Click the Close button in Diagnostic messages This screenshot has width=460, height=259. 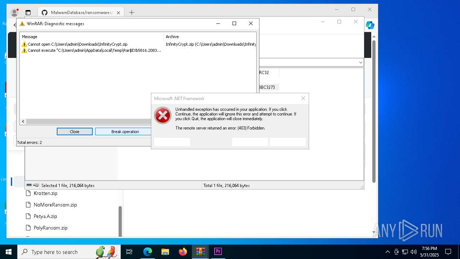coord(74,132)
